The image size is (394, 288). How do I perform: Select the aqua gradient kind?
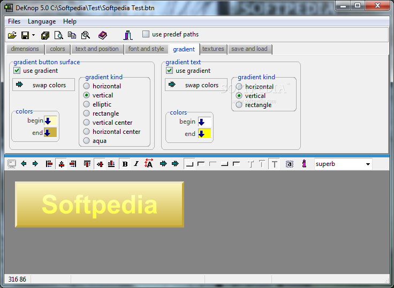point(86,140)
